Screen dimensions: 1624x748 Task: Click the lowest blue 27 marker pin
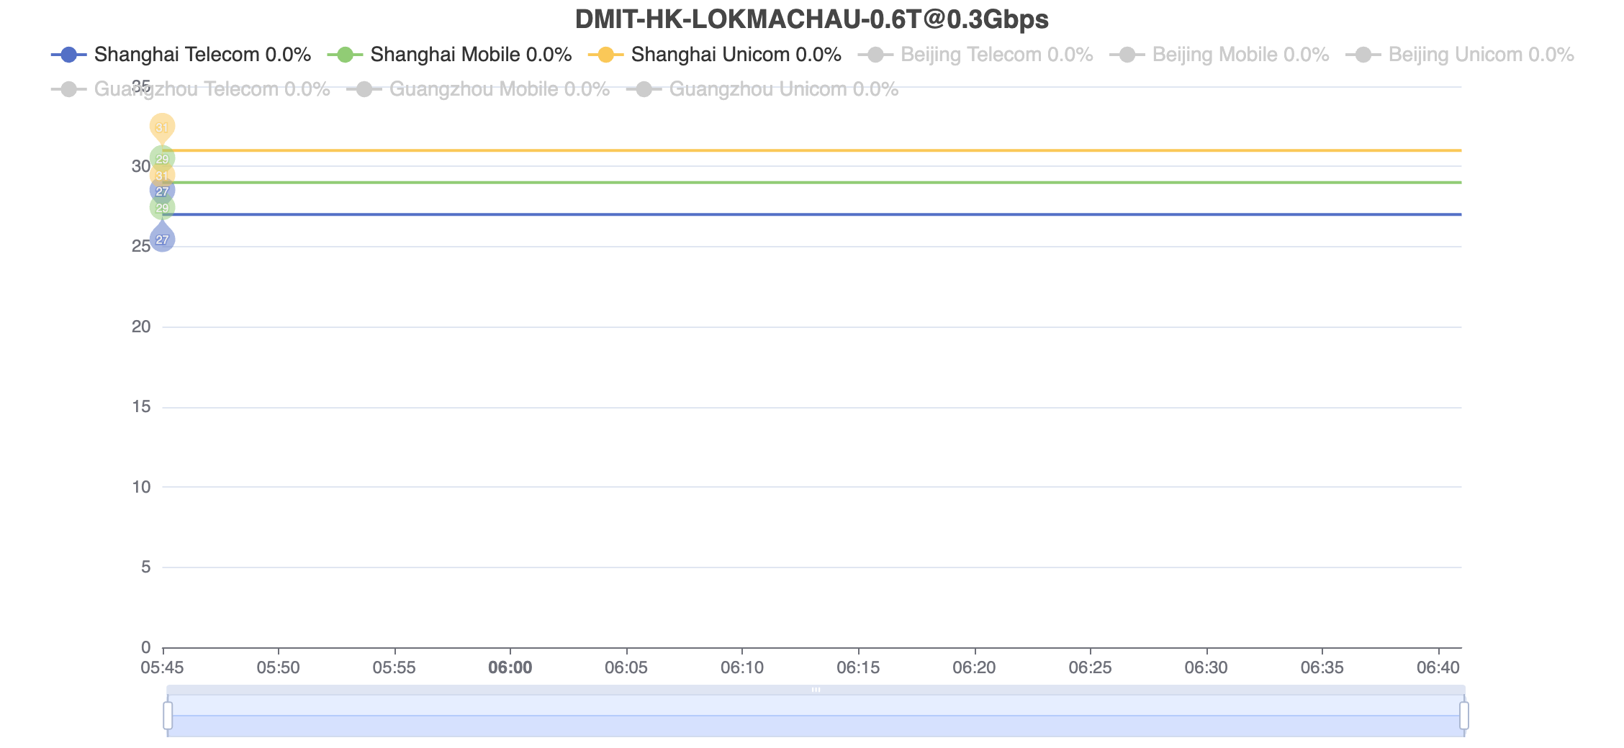[162, 240]
